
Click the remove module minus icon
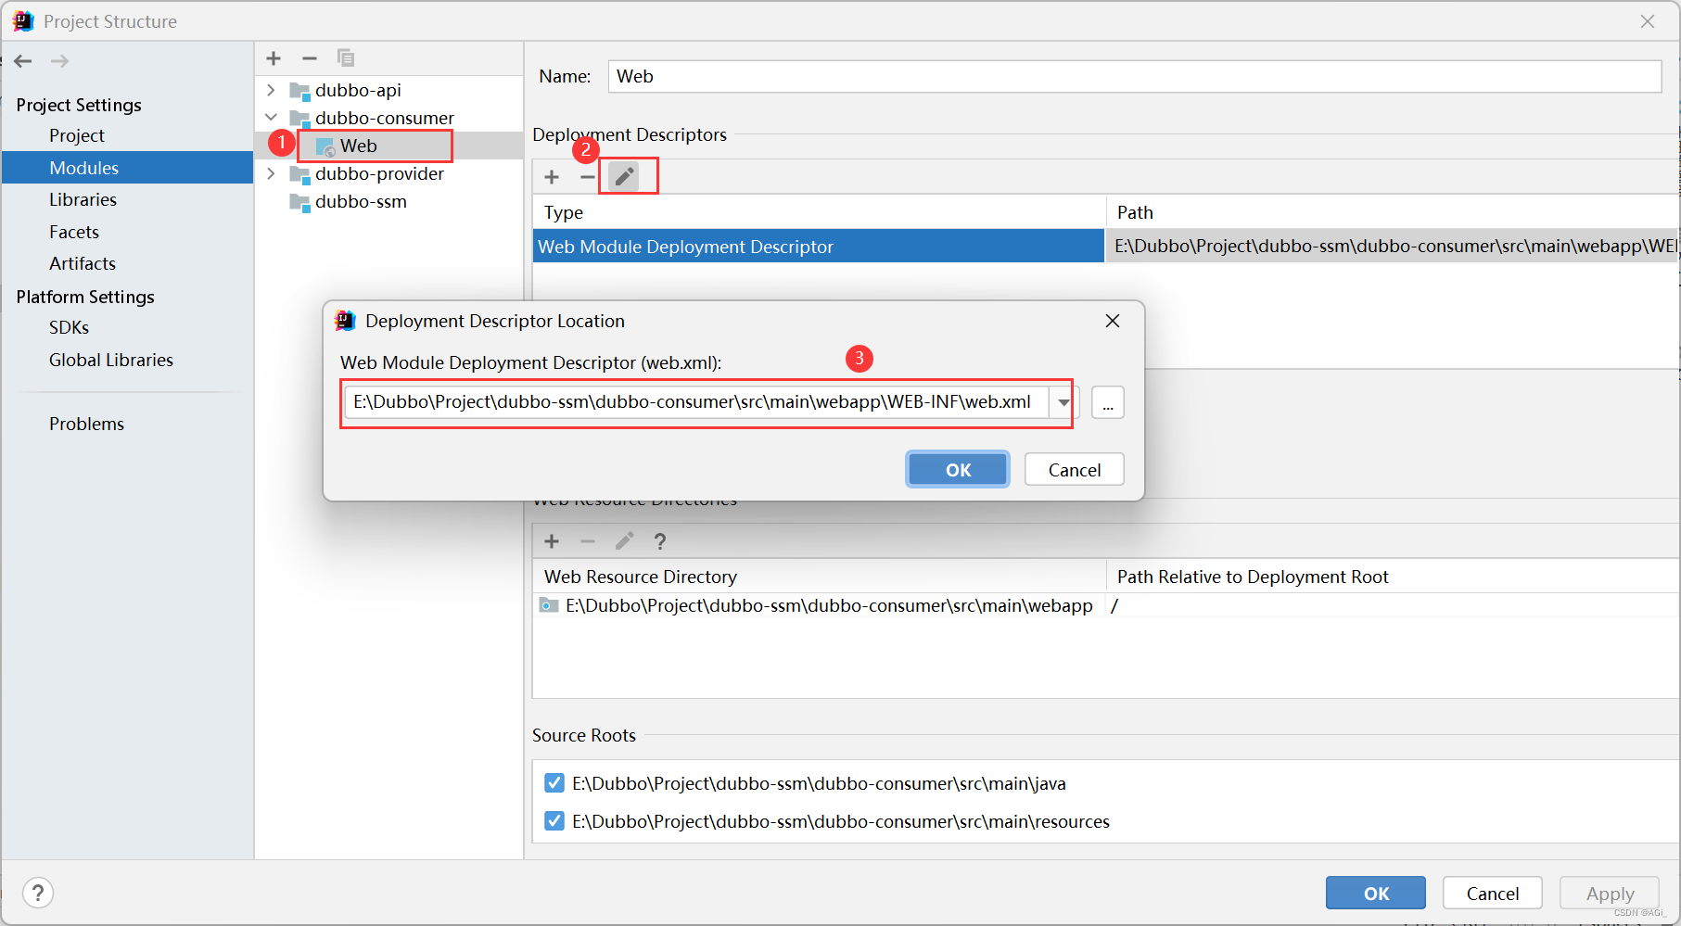point(310,57)
